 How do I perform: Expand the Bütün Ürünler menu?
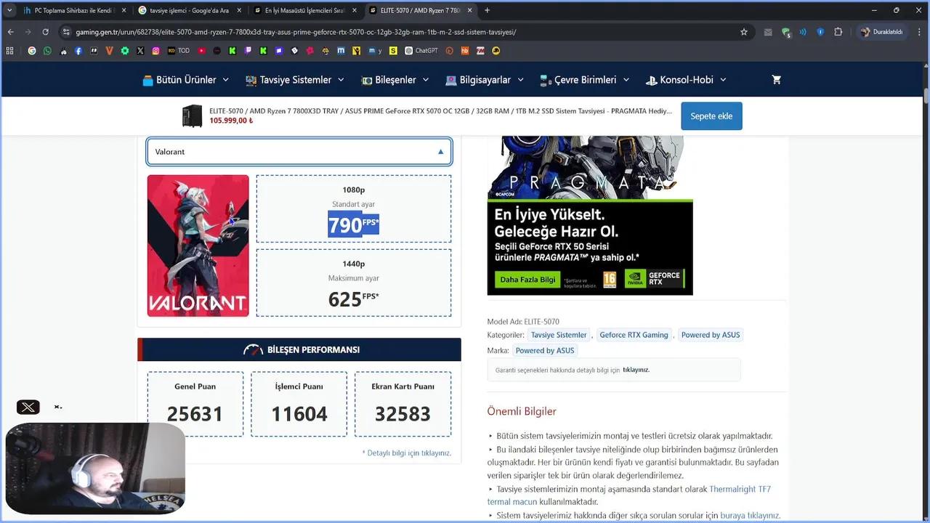186,80
